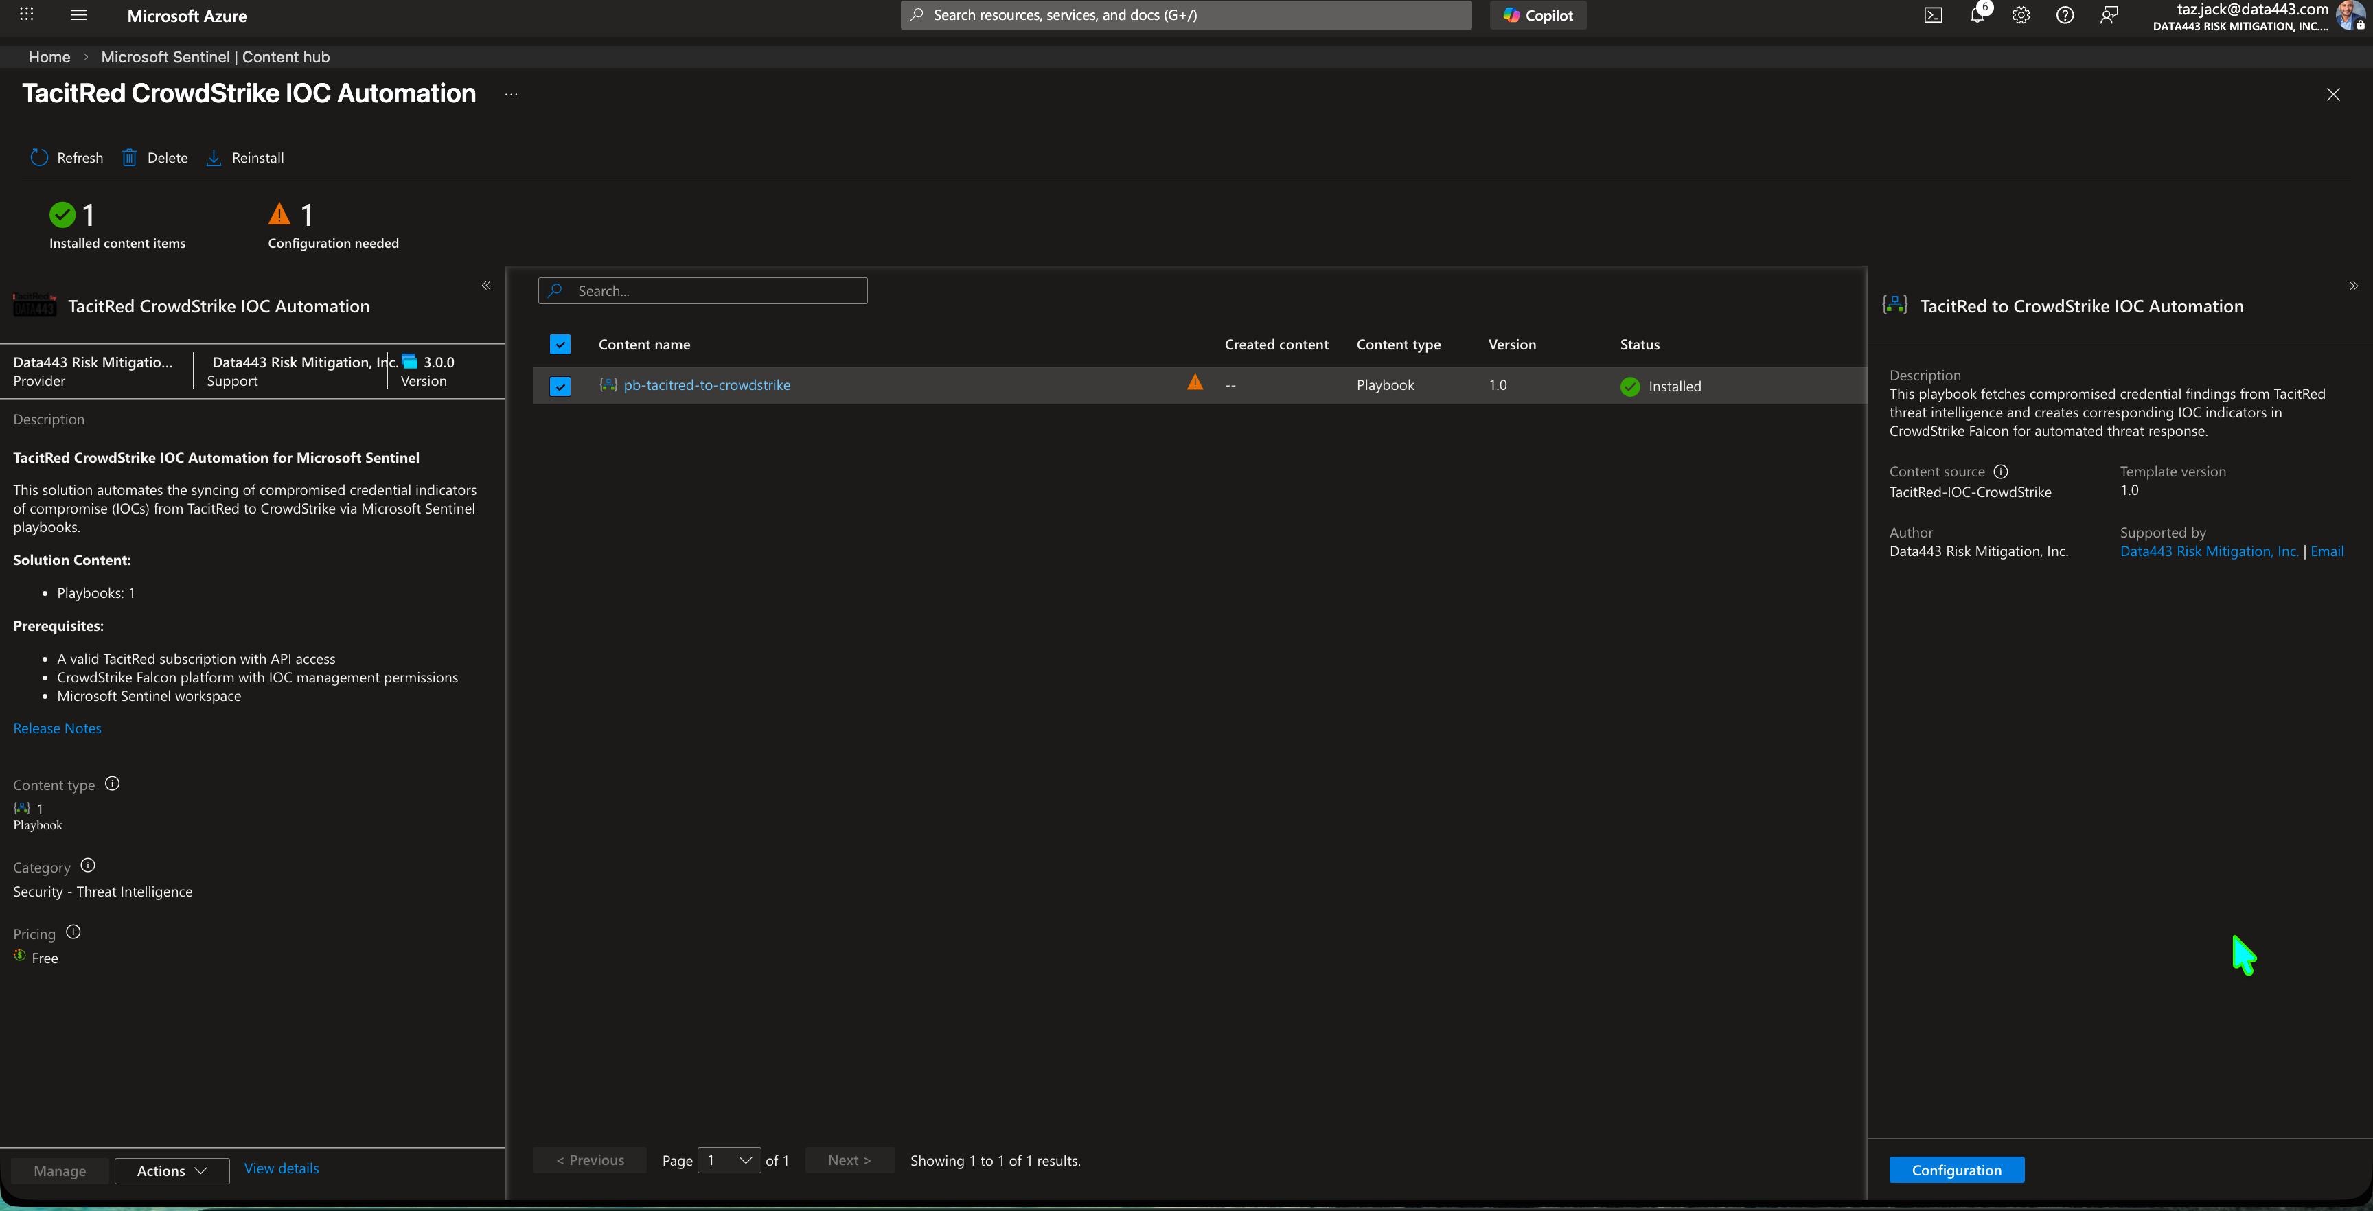Click the Help question mark icon
The height and width of the screenshot is (1211, 2373).
point(2065,14)
